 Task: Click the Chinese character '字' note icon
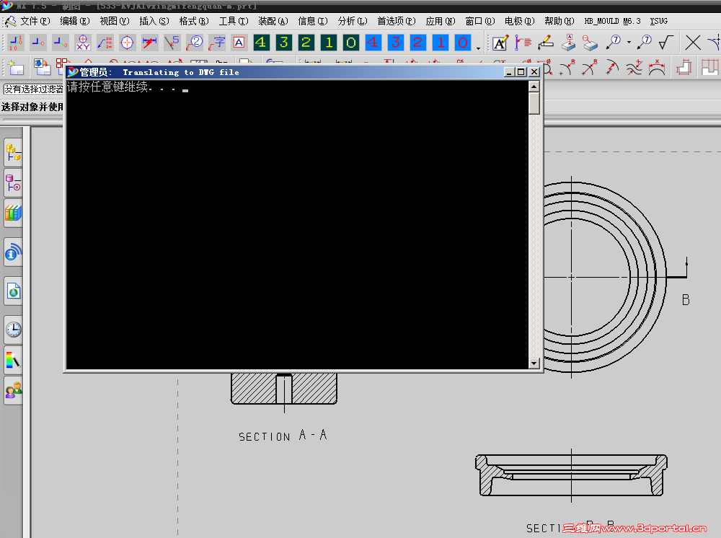click(216, 43)
